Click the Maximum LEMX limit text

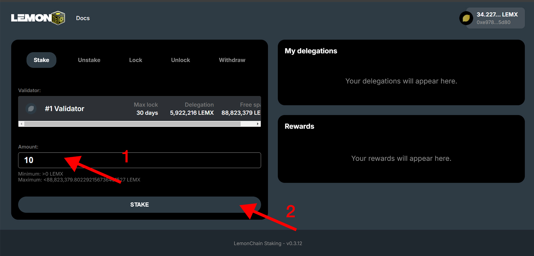click(79, 180)
